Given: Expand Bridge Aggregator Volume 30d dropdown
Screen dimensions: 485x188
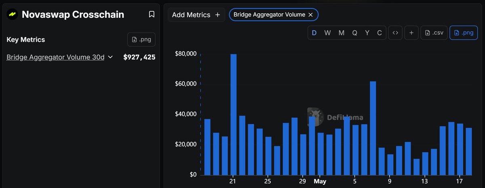Looking at the screenshot, I should tap(110, 57).
